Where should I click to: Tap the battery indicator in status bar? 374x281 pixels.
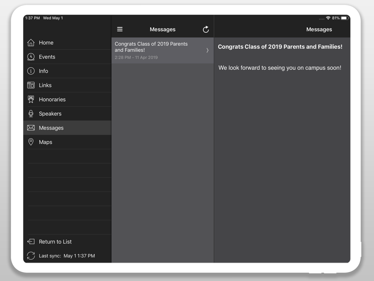click(x=344, y=18)
